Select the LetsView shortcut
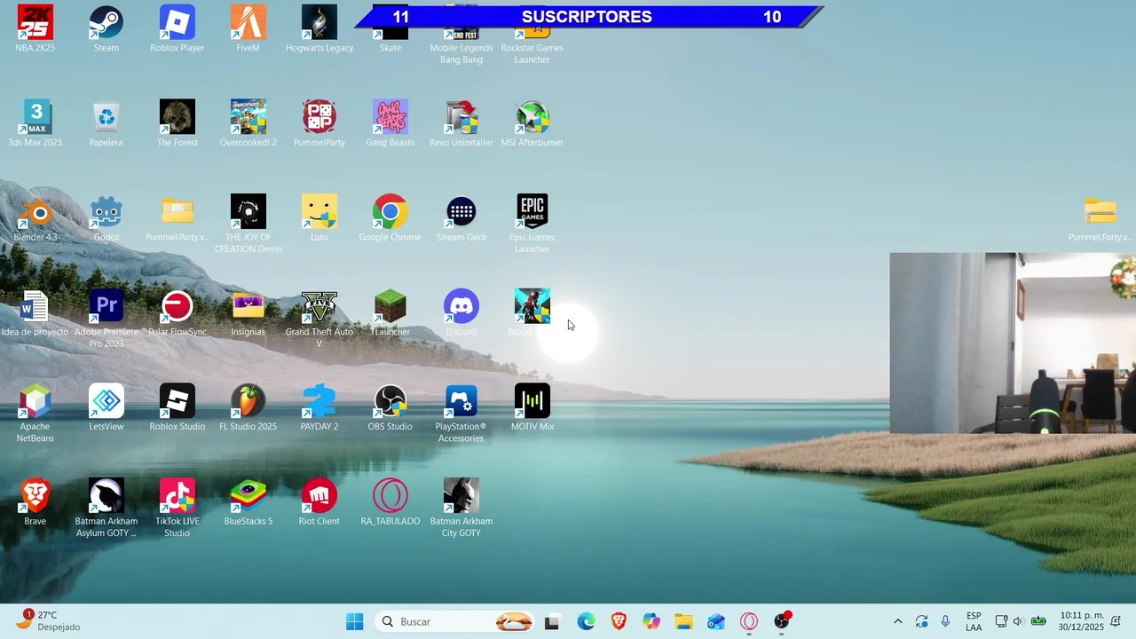 (x=106, y=401)
